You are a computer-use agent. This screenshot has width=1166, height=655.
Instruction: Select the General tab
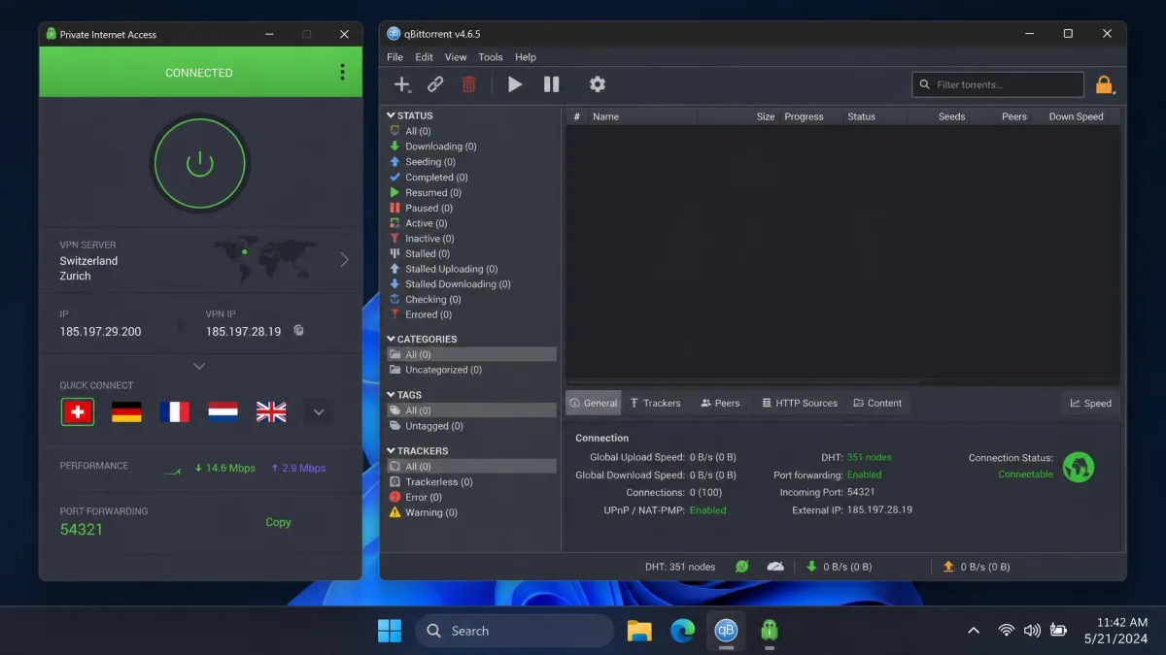[x=594, y=403]
